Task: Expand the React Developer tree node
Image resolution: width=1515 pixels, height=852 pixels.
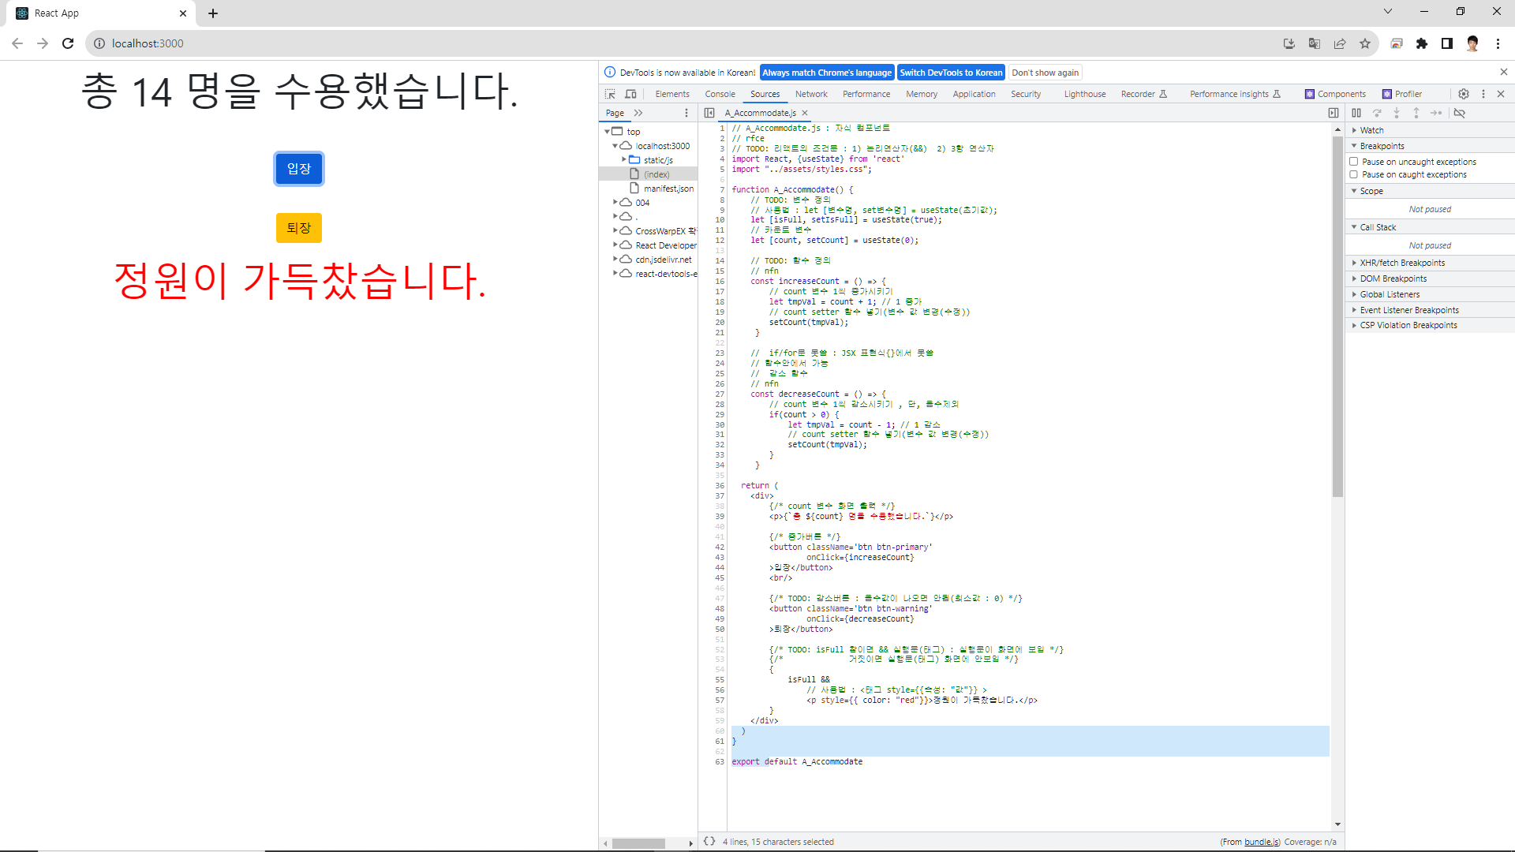Action: coord(615,245)
